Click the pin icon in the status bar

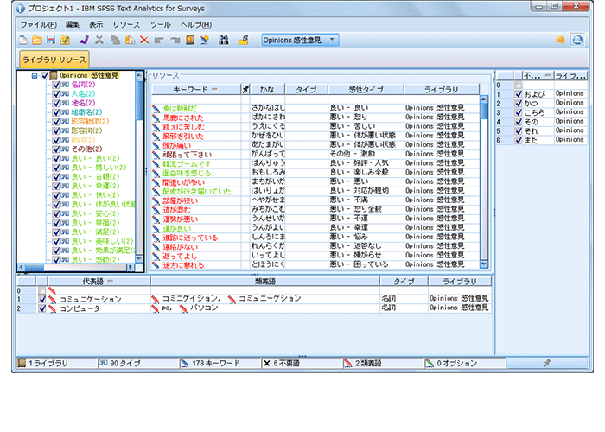[x=547, y=363]
